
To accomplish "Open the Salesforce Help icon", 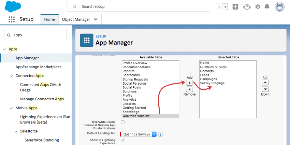I will [247, 7].
